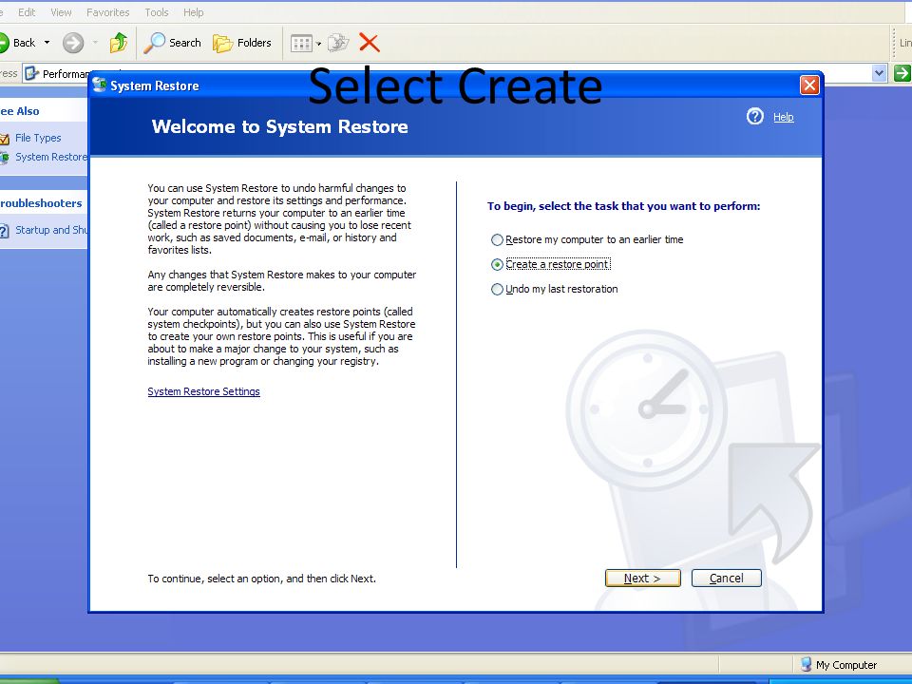Click the Forward arrow icon
Image resolution: width=912 pixels, height=684 pixels.
(x=73, y=43)
